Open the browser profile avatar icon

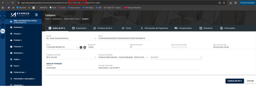point(236,3)
